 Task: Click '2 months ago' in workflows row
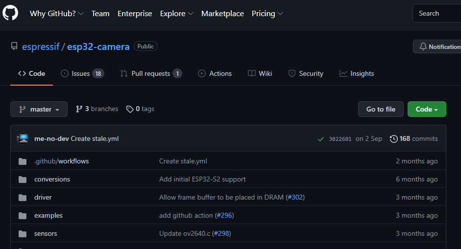(416, 161)
